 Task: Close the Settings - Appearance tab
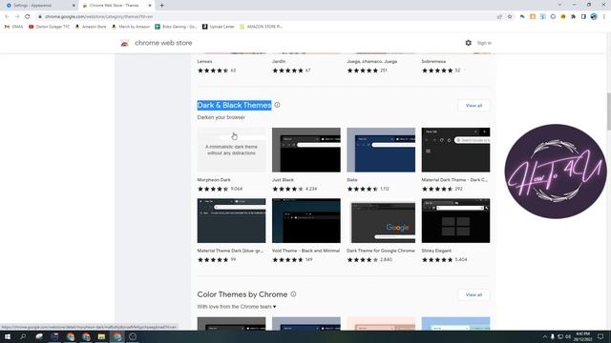tap(74, 6)
